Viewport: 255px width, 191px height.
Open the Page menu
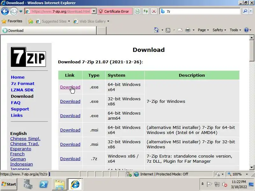[203, 30]
